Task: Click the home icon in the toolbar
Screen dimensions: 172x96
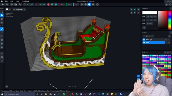Action: (x=3, y=5)
